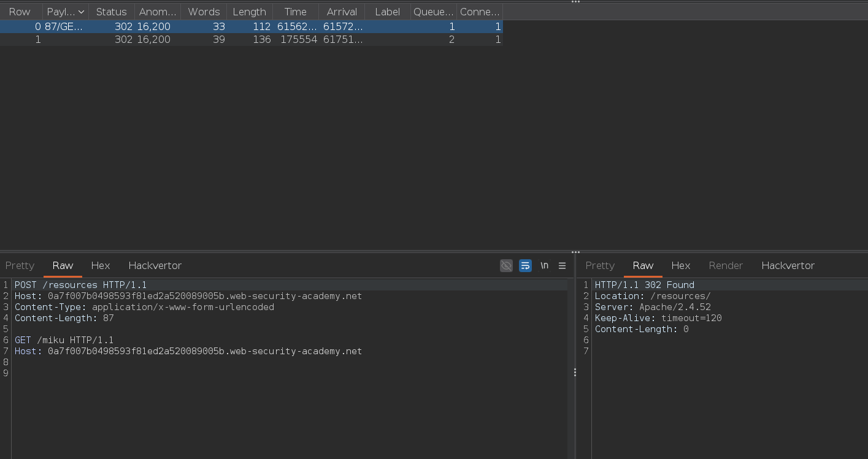Click the Queue column header

point(434,12)
